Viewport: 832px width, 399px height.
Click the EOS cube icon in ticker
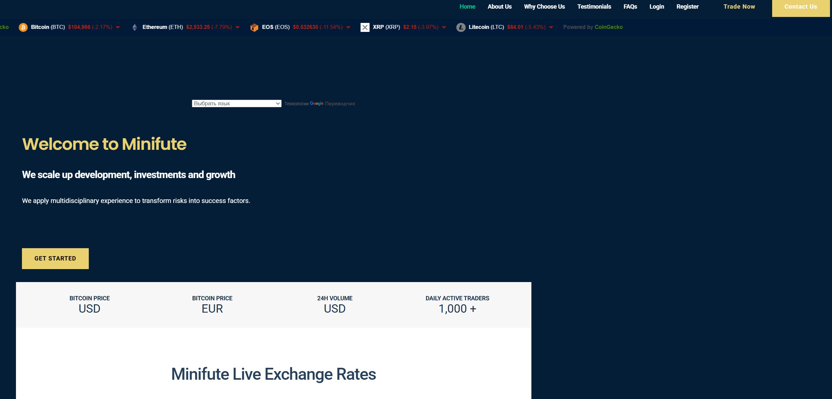[x=254, y=27]
